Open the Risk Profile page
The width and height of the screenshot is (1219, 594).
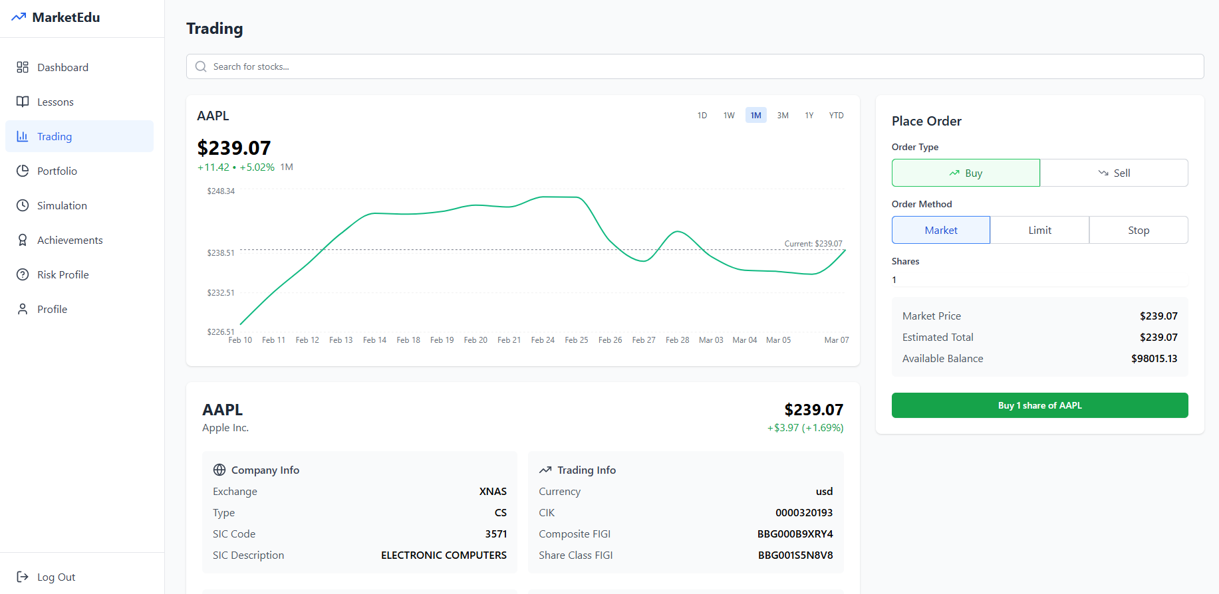click(80, 274)
